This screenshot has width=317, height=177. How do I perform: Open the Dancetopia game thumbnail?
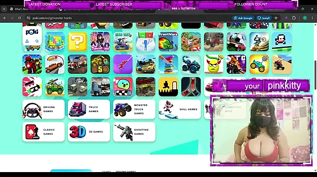point(100,41)
